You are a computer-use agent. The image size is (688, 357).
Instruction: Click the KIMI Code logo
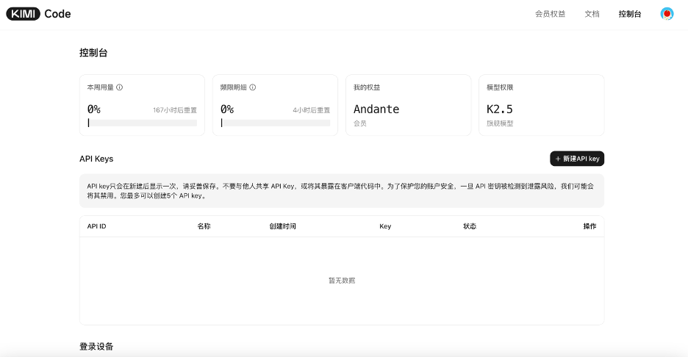pos(39,14)
